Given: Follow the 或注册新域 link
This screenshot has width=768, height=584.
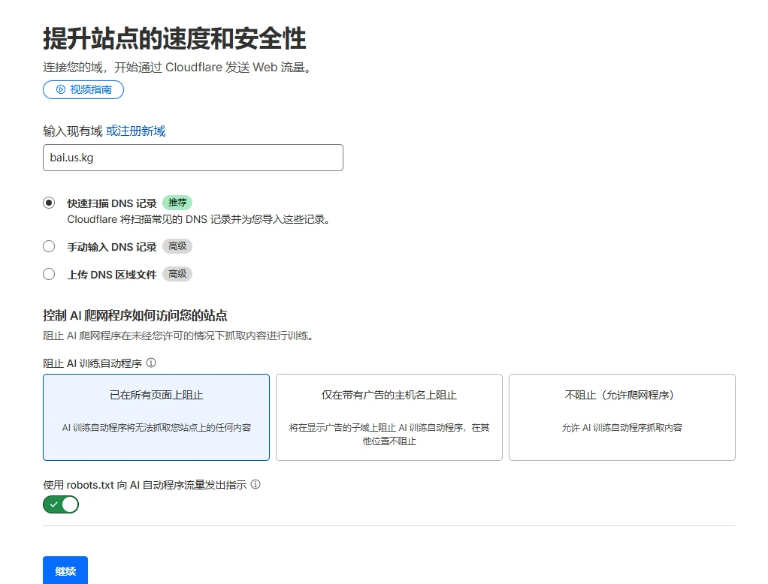Looking at the screenshot, I should pyautogui.click(x=135, y=131).
